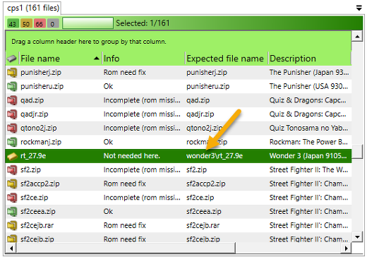Screen dimensions: 367x257
Task: Select file name qad.zip
Action: coord(32,100)
